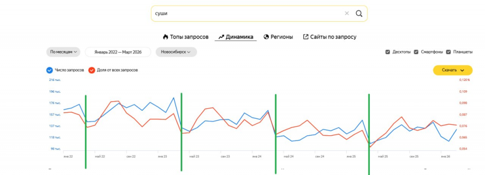Click the 0,087 right axis label
The width and height of the screenshot is (485, 175).
463,114
